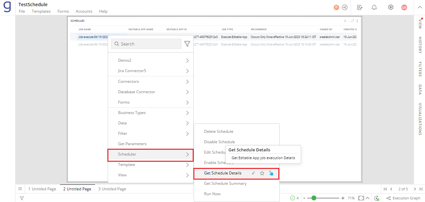Open the HISTORY side panel
The height and width of the screenshot is (202, 425).
[x=420, y=45]
